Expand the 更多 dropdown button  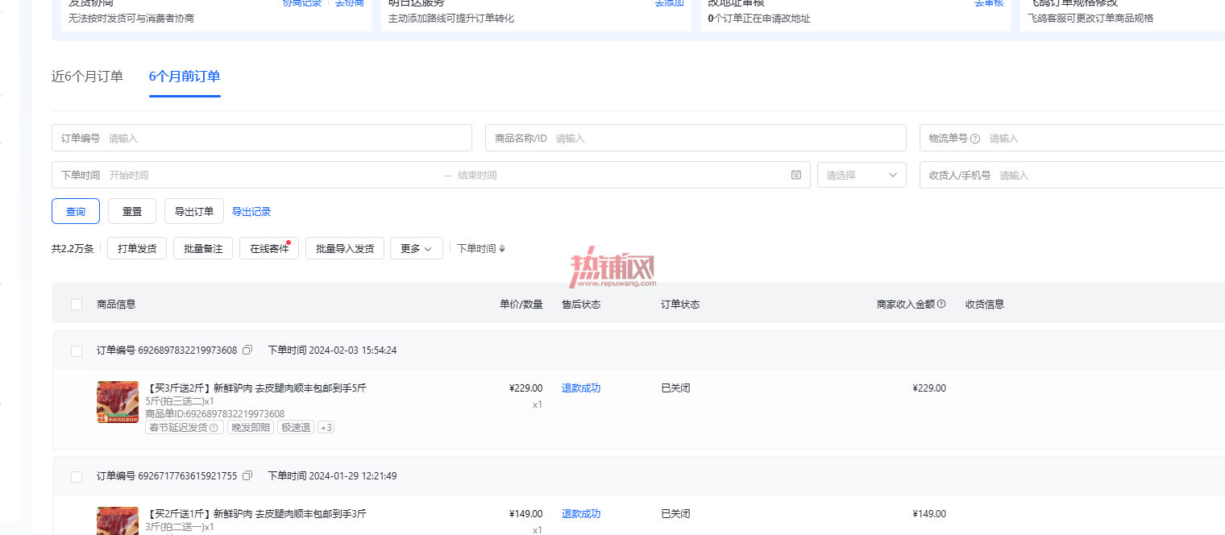(416, 248)
